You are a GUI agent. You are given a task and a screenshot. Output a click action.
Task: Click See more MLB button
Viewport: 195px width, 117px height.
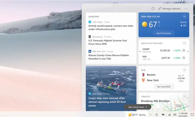[164, 87]
